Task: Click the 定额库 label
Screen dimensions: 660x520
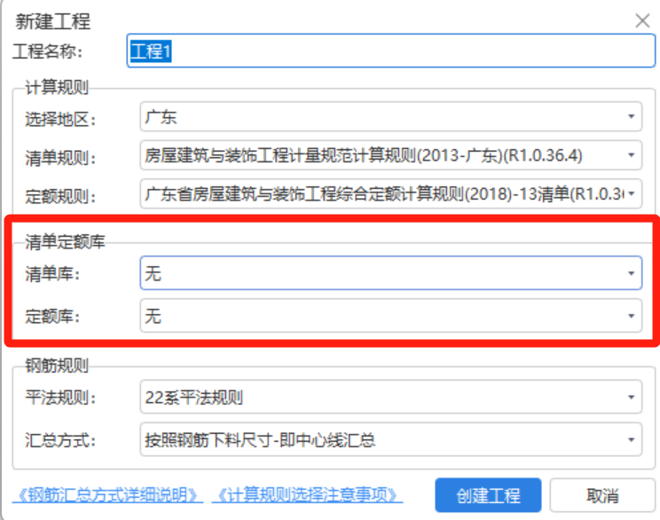Action: pyautogui.click(x=52, y=316)
